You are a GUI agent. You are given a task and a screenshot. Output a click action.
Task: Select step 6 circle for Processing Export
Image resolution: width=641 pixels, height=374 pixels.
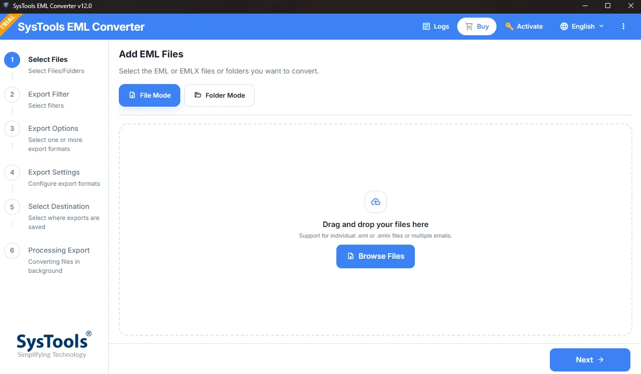pyautogui.click(x=12, y=251)
